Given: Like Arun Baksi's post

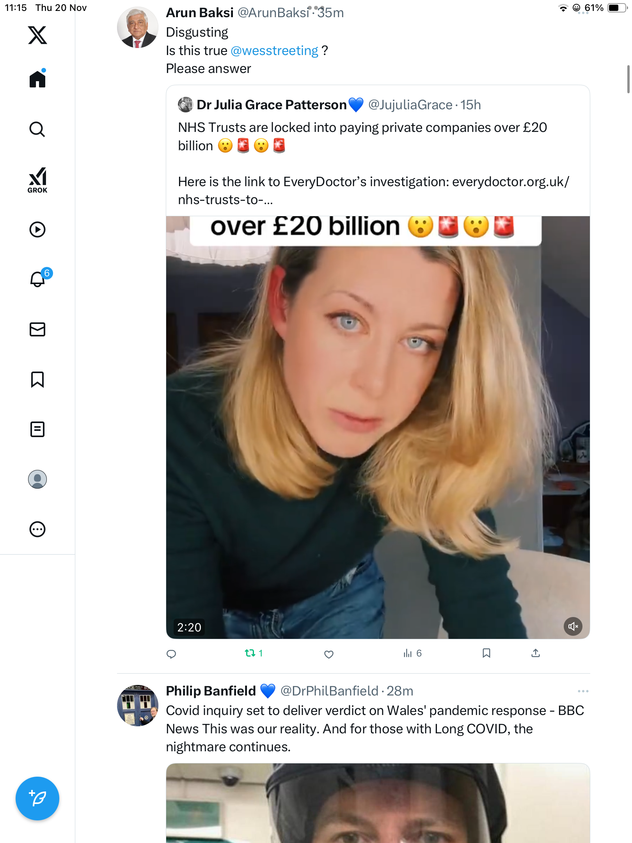Looking at the screenshot, I should [329, 654].
